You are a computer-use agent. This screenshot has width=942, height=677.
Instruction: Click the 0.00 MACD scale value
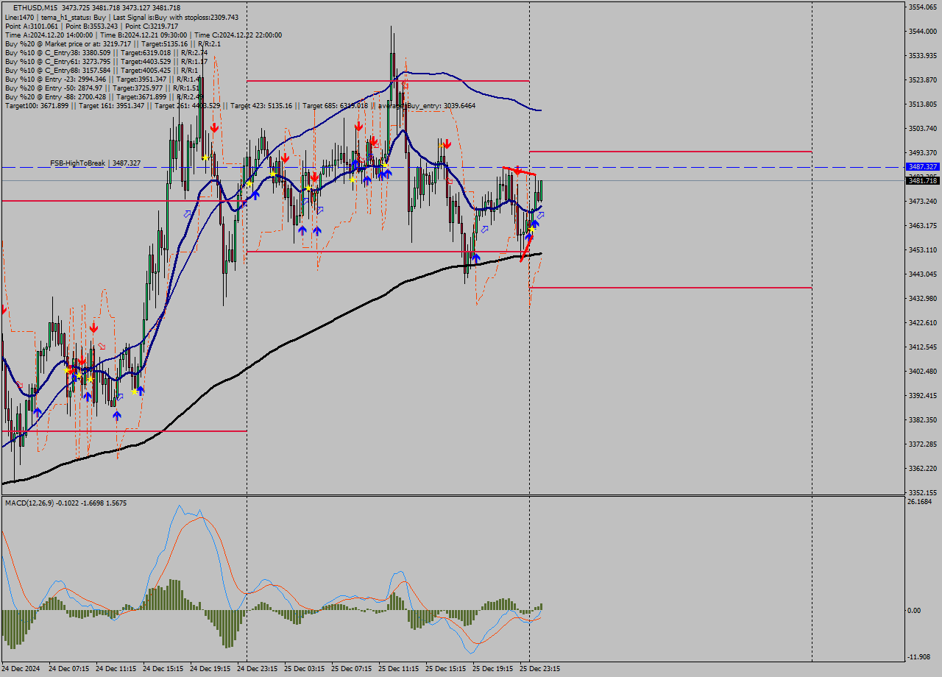pos(915,610)
